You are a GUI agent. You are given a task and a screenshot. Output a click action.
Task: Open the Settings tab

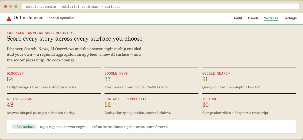[290, 18]
